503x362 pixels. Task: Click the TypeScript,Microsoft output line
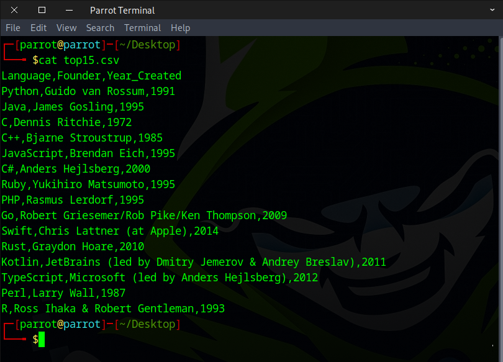(x=160, y=278)
